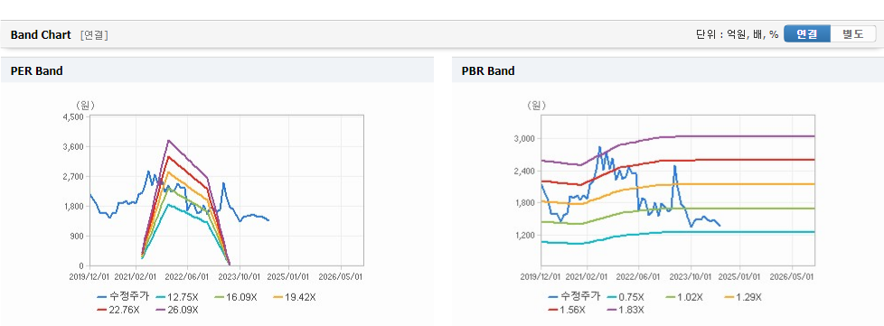Select the 1.83X legend entry
This screenshot has height=326, width=884.
click(x=625, y=310)
